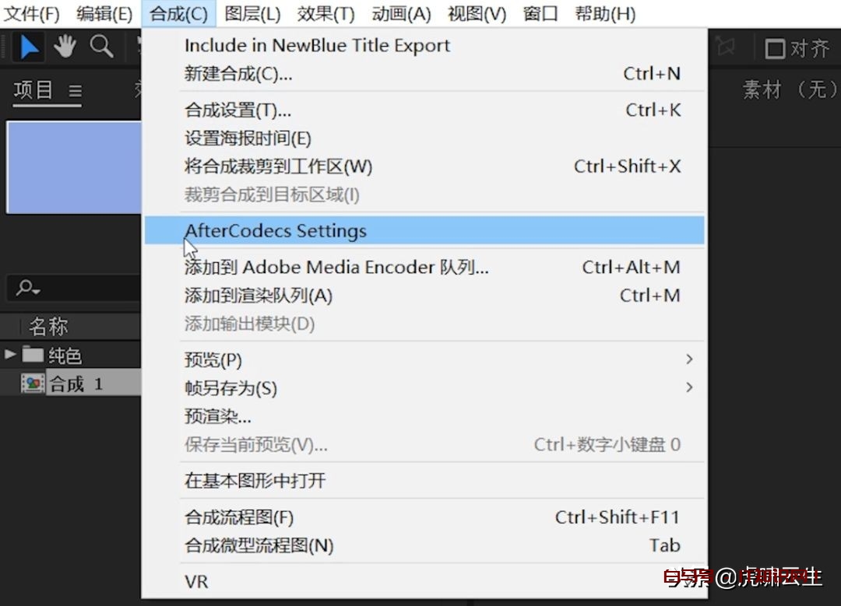The image size is (841, 606).
Task: Select 添加到渲染队列(A) menu item
Action: pos(424,296)
